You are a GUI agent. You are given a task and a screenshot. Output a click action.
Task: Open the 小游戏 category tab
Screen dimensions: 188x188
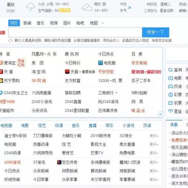pos(128,126)
